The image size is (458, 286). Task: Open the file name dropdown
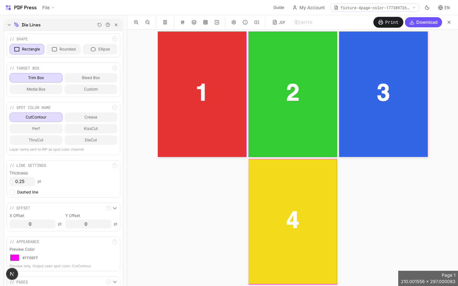pos(414,8)
